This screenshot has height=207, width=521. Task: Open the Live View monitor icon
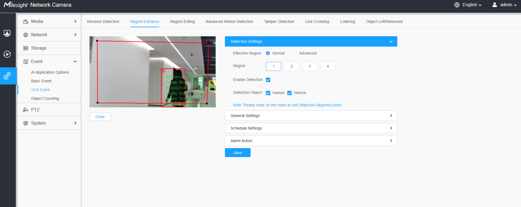[7, 33]
